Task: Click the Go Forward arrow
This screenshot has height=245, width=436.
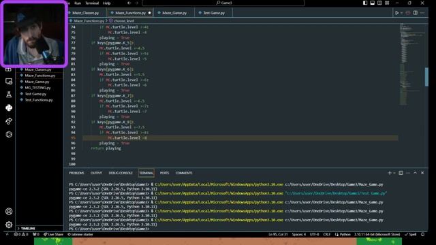Action: pyautogui.click(x=136, y=3)
